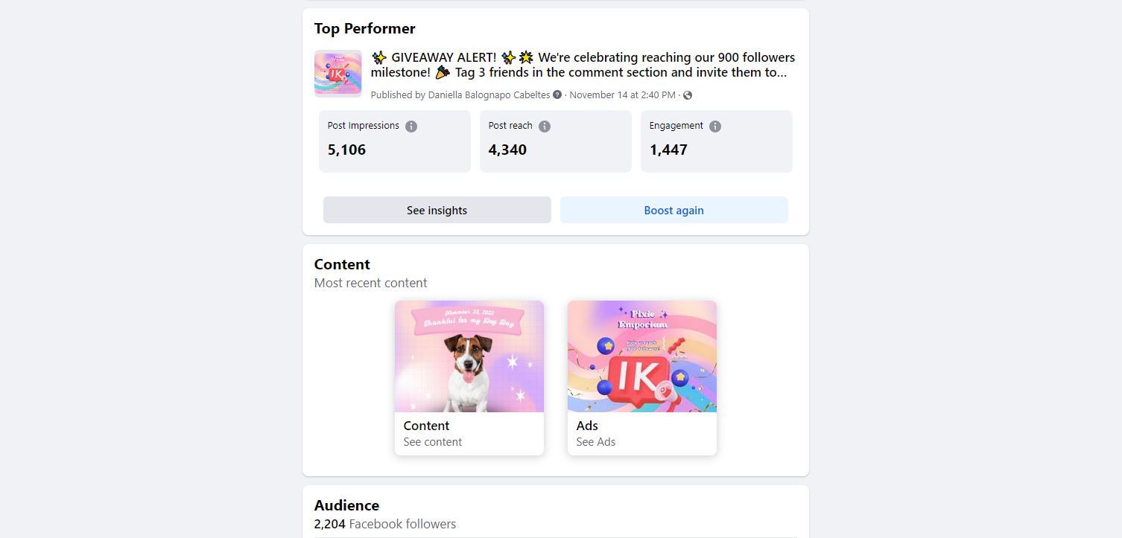
Task: Click the See Ads link
Action: [596, 442]
